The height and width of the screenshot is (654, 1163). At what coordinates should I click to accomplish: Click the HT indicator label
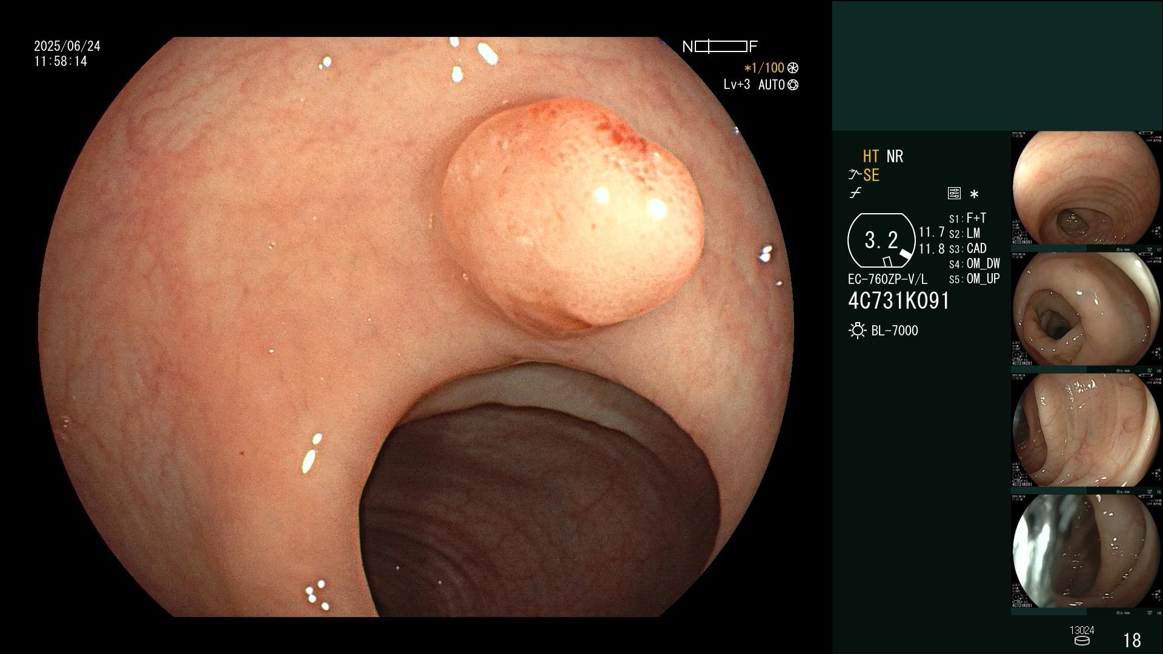871,156
